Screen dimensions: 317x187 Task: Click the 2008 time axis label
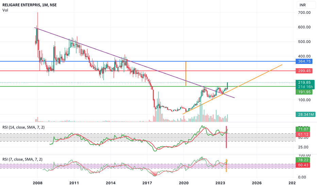(x=38, y=183)
